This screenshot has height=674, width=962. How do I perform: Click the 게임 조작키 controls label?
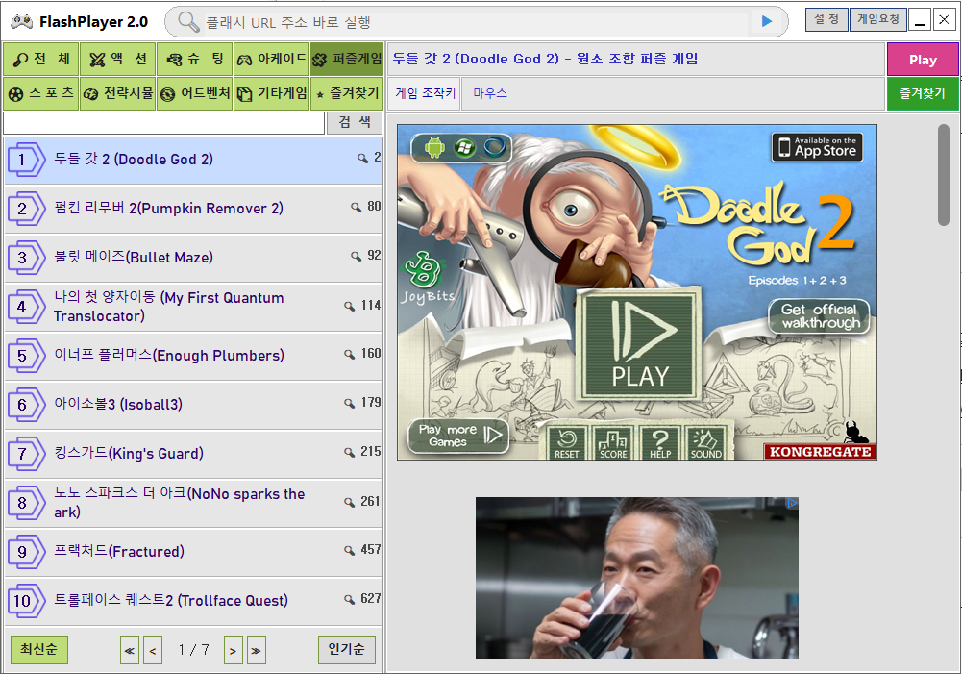[425, 93]
